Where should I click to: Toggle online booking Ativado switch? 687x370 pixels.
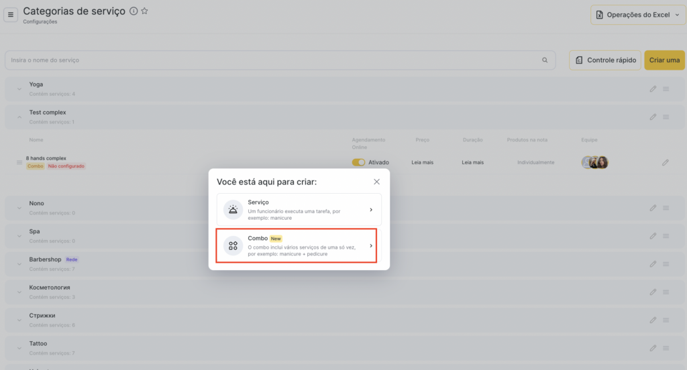[x=358, y=162]
